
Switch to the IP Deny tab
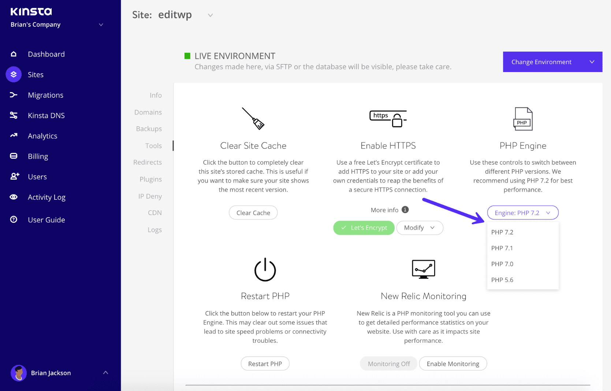(x=150, y=196)
